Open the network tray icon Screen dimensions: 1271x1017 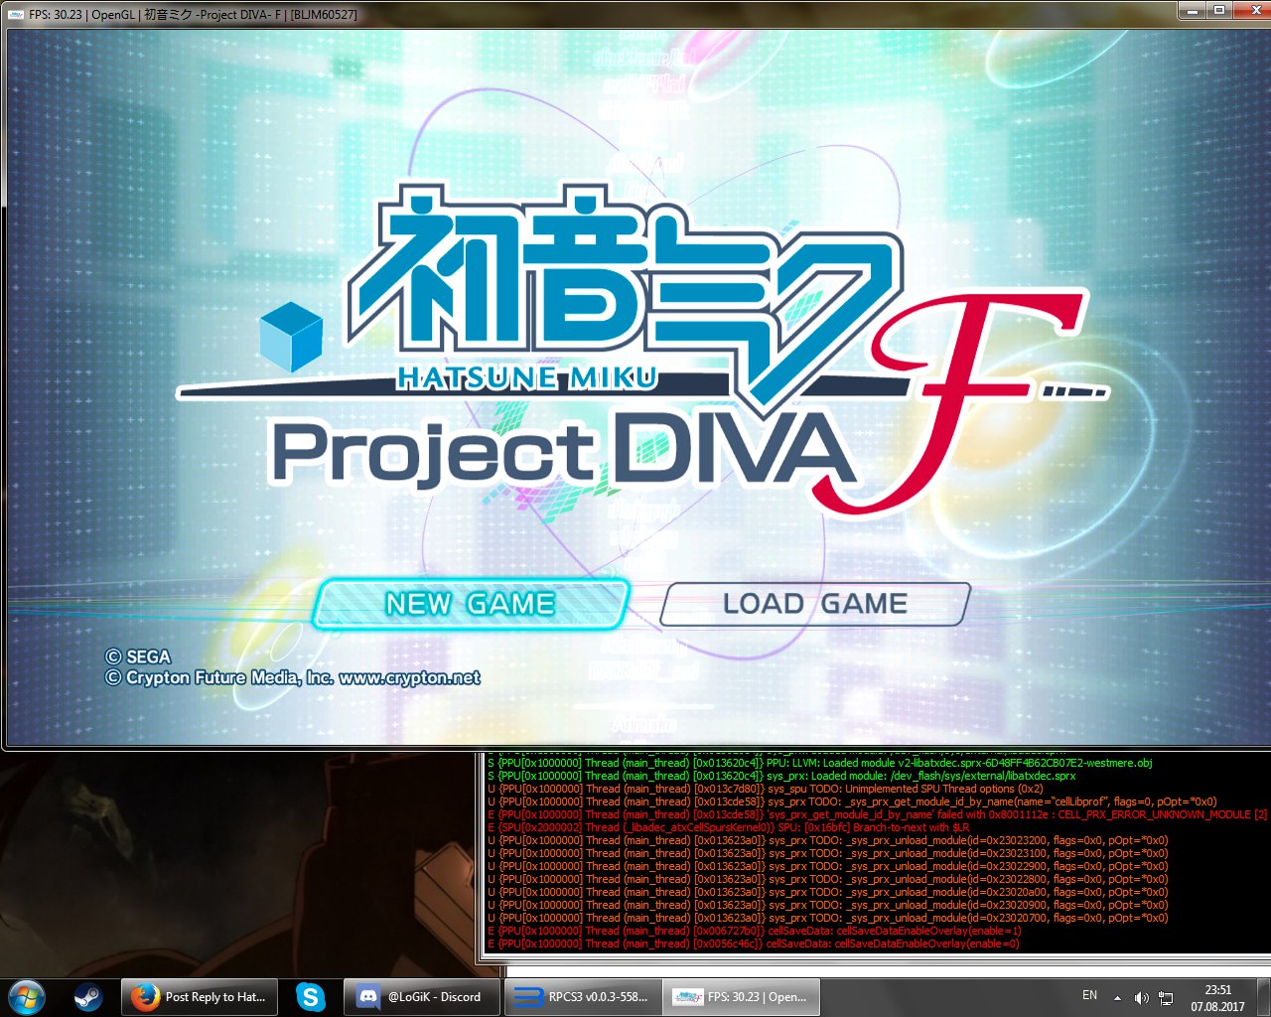1166,997
